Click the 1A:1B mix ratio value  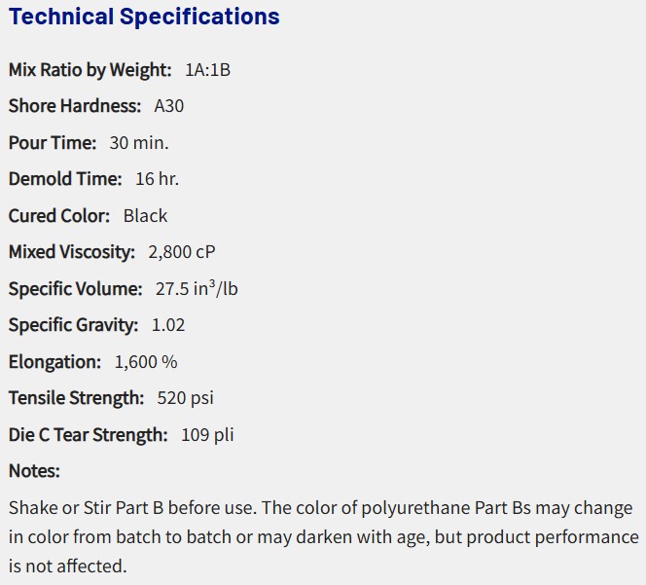pos(207,70)
